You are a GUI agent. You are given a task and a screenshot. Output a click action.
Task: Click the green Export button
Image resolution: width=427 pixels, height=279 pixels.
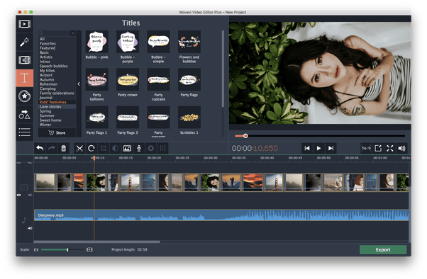[383, 250]
